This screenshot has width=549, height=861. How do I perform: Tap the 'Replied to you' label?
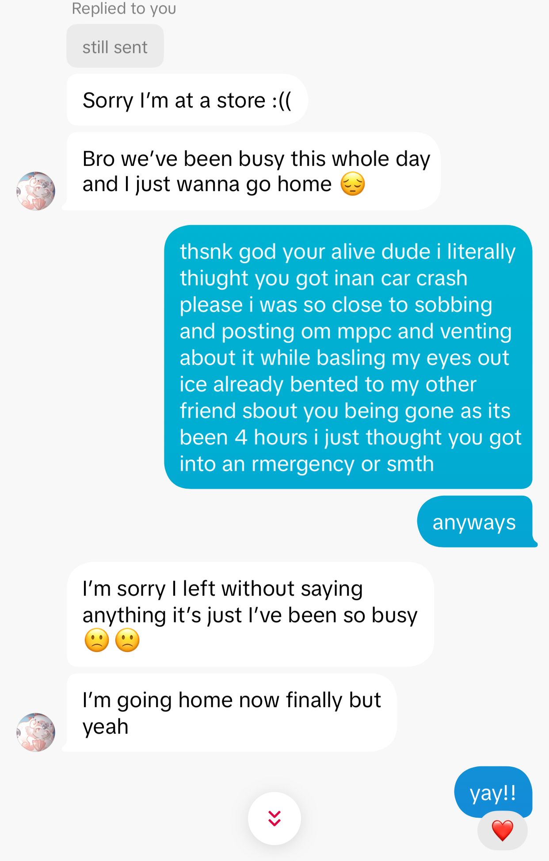(x=124, y=8)
